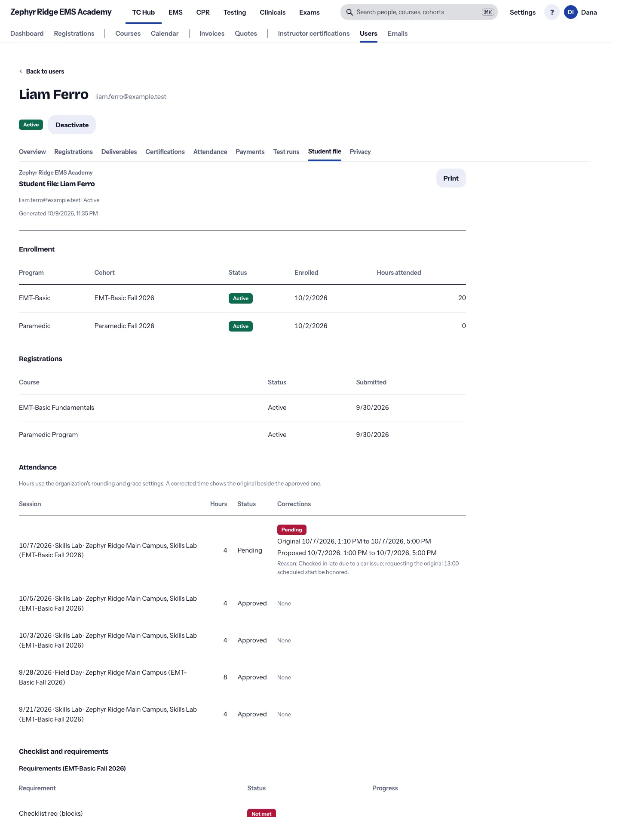Image resolution: width=619 pixels, height=817 pixels.
Task: Open the Registrations sub-navigation link in the top bar
Action: (74, 34)
